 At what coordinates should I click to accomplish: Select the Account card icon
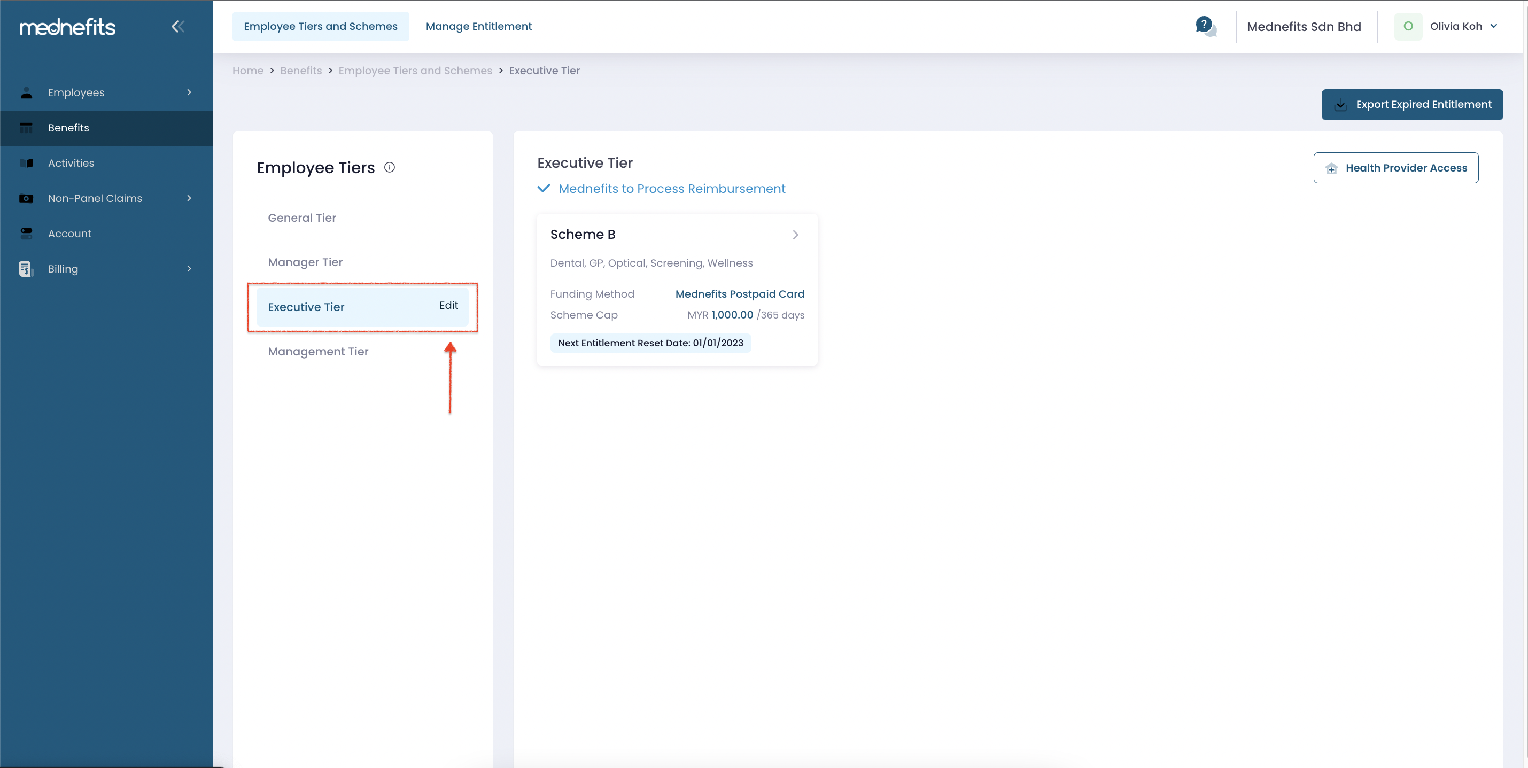tap(27, 233)
